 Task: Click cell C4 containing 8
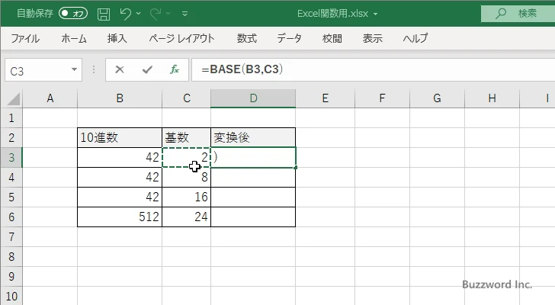pyautogui.click(x=187, y=177)
